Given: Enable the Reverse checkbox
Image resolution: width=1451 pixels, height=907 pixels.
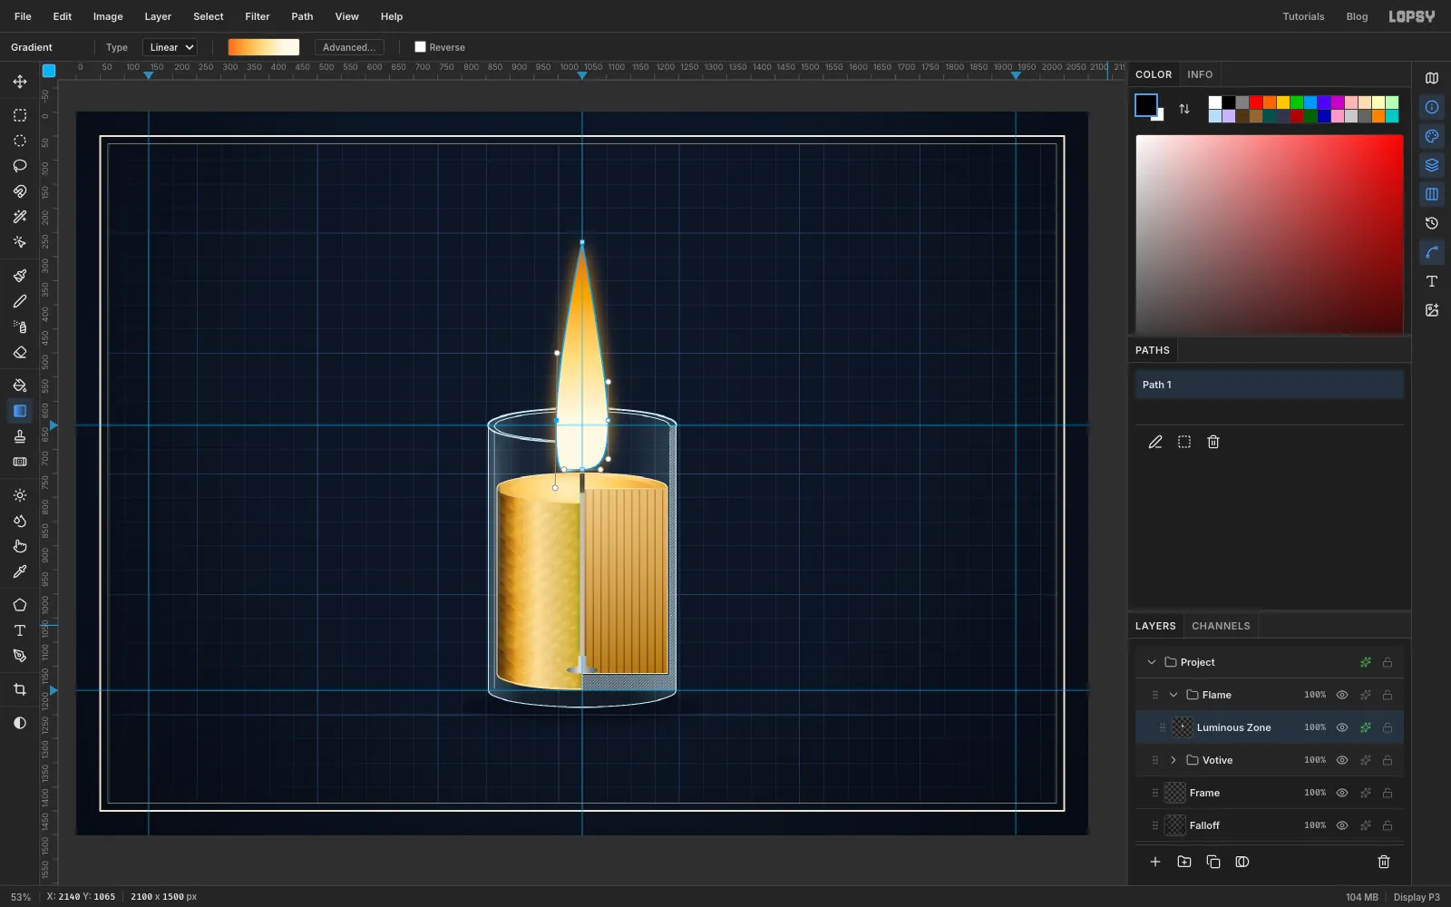Looking at the screenshot, I should tap(420, 47).
